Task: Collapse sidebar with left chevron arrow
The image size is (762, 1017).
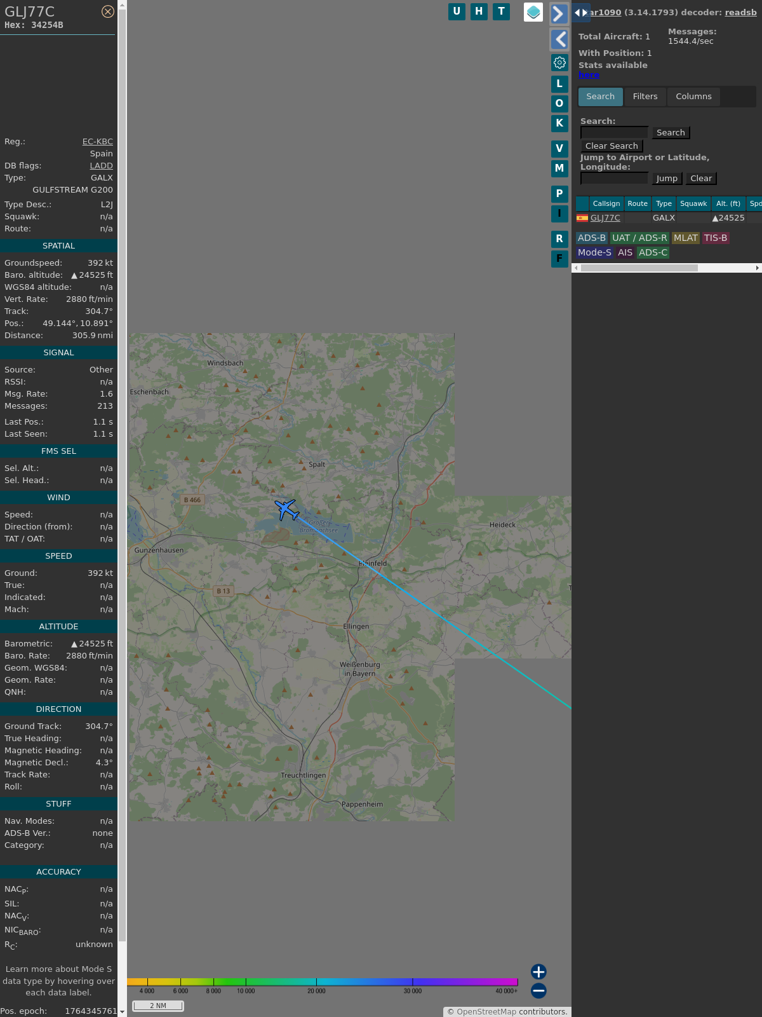Action: pyautogui.click(x=559, y=39)
